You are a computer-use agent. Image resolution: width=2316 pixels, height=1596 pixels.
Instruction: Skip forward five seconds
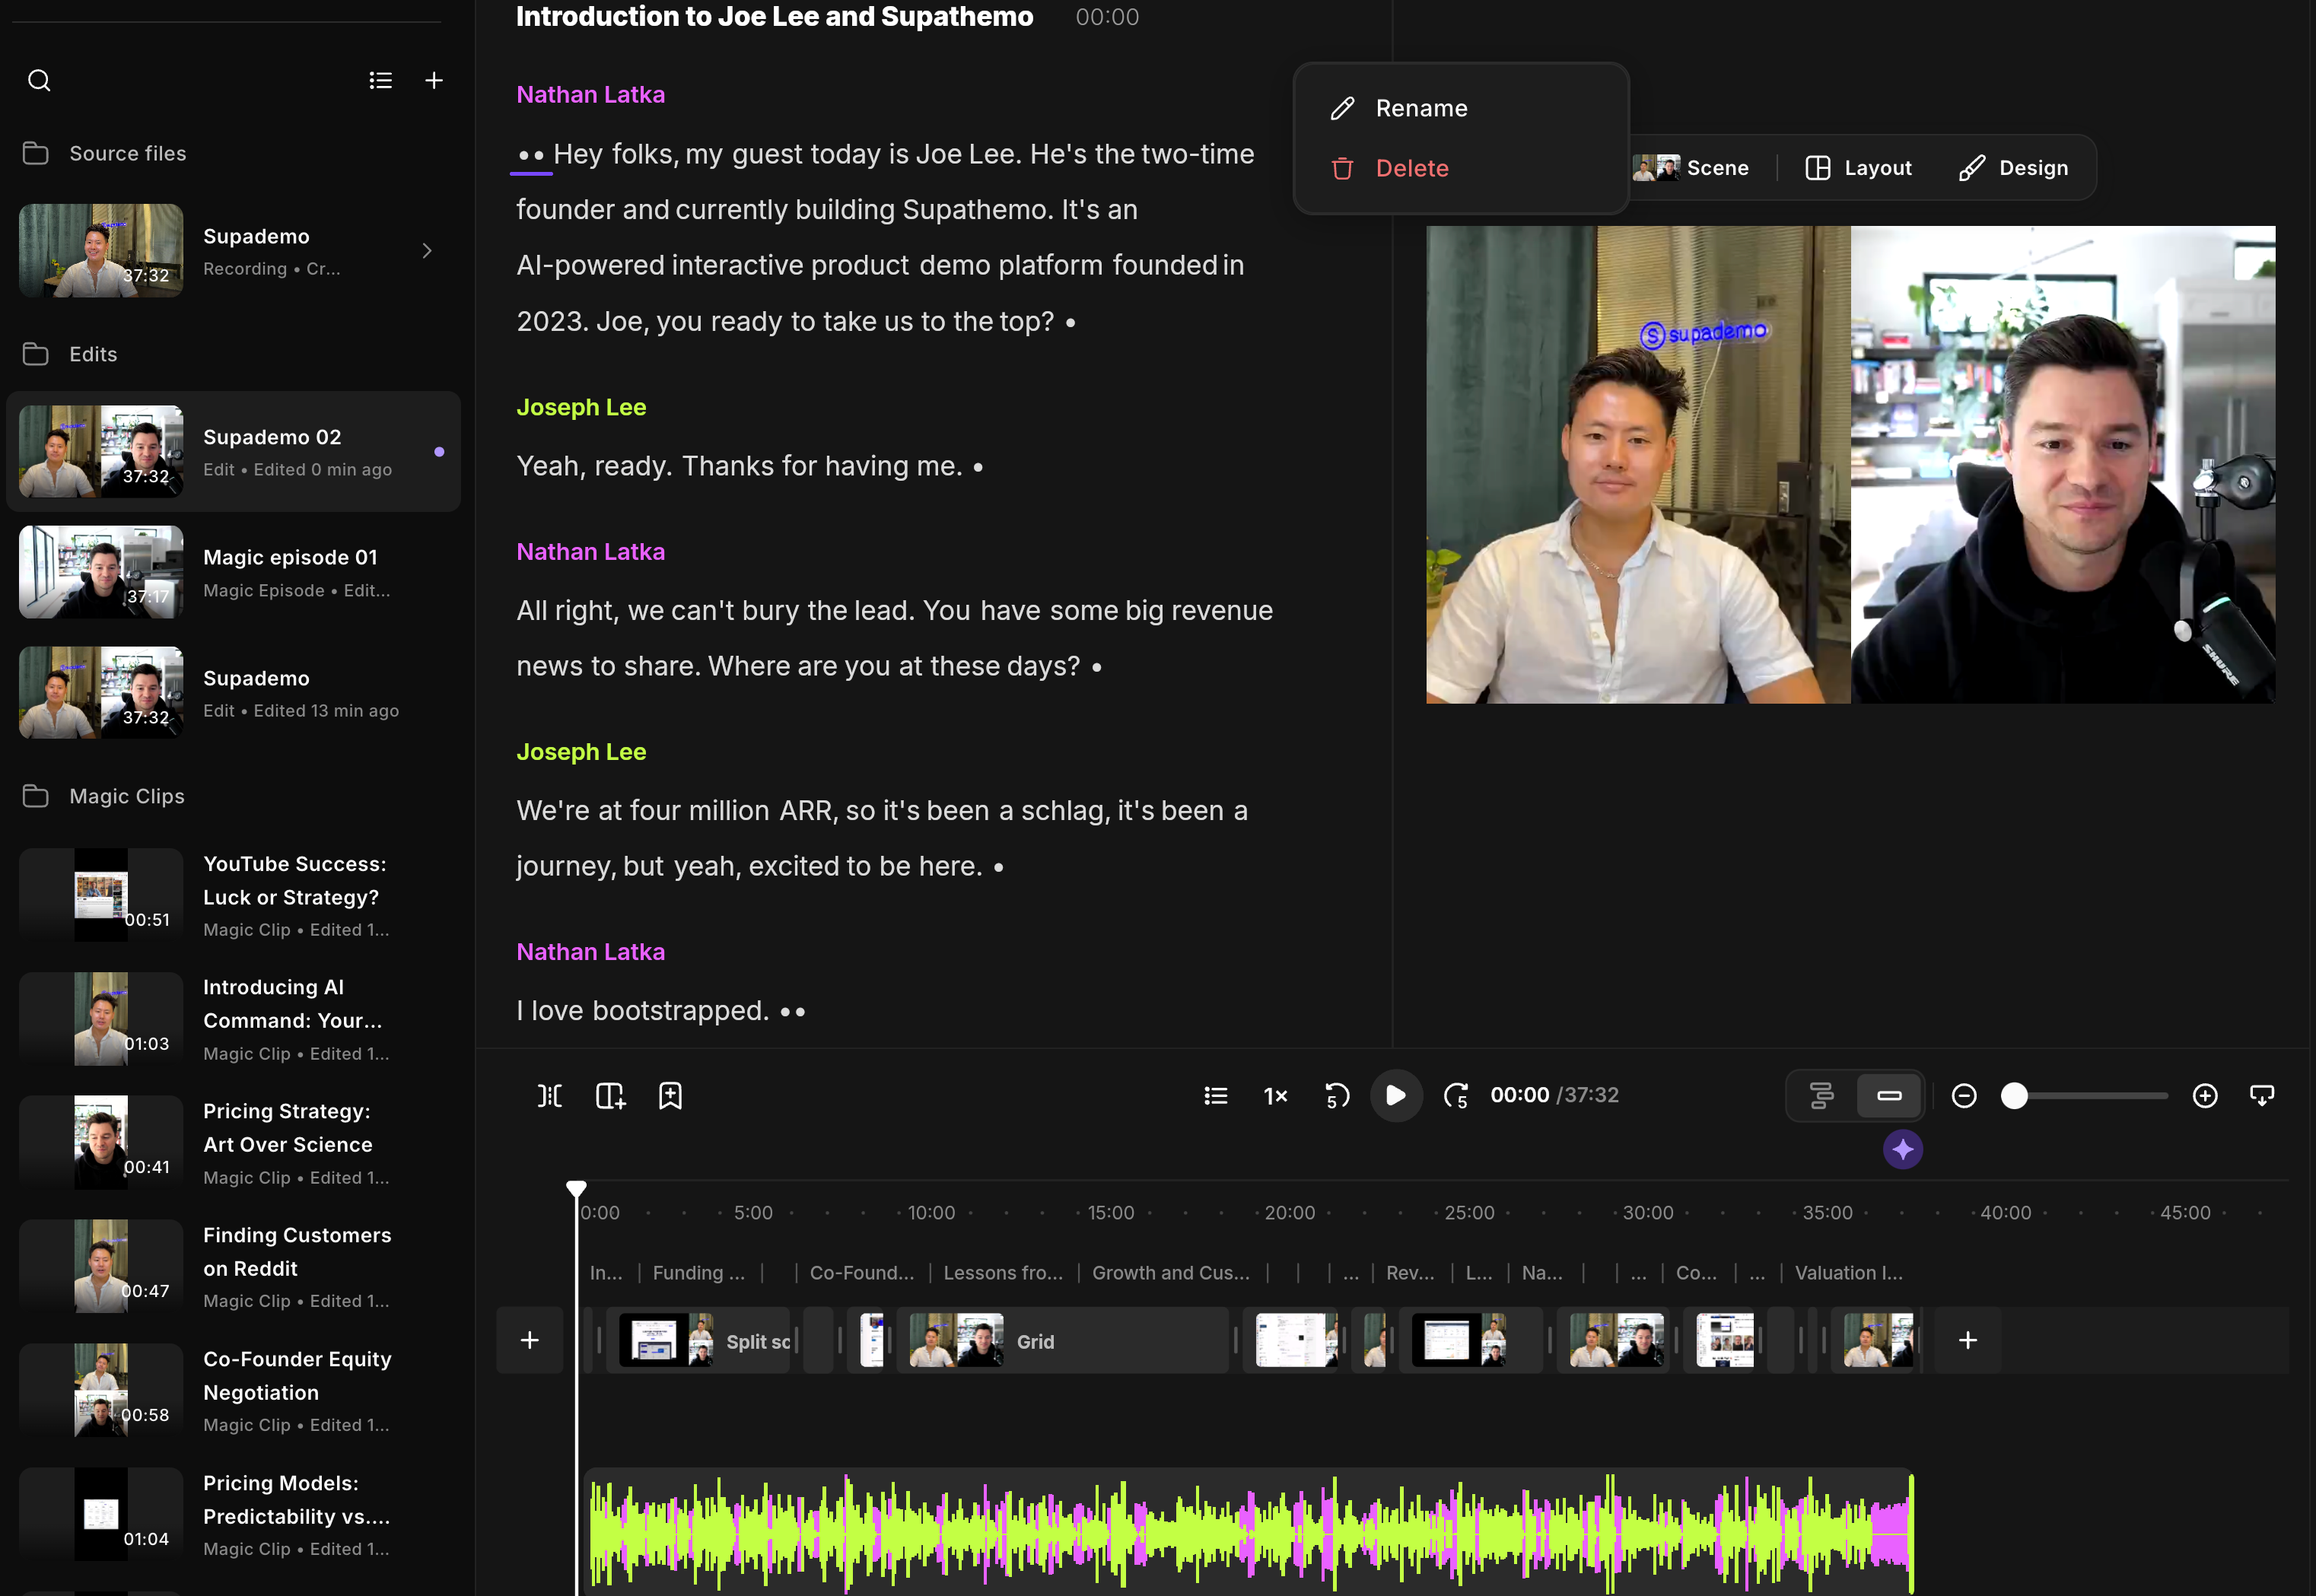pos(1456,1096)
